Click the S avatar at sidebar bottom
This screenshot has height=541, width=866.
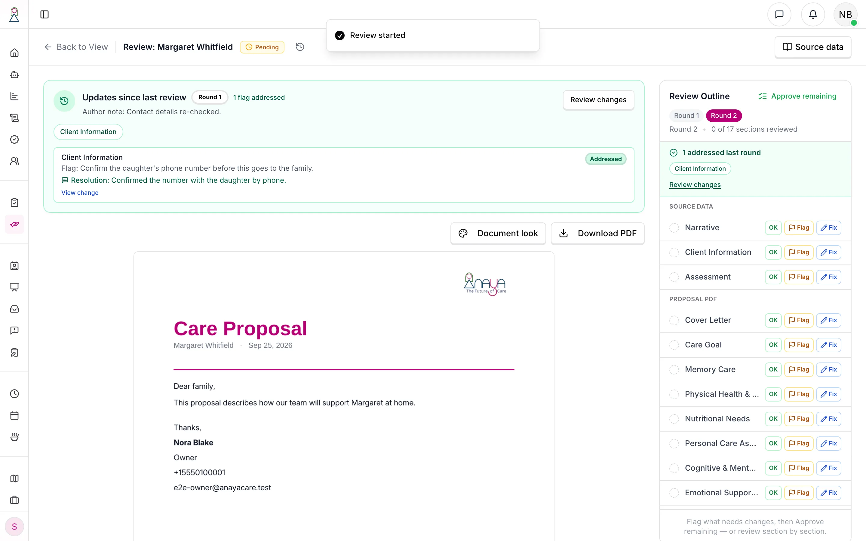click(x=14, y=526)
